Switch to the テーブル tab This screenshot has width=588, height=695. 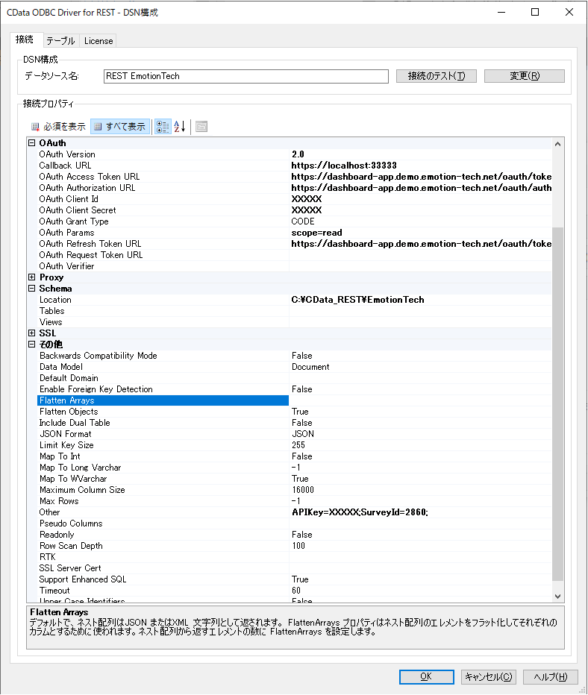click(x=60, y=41)
